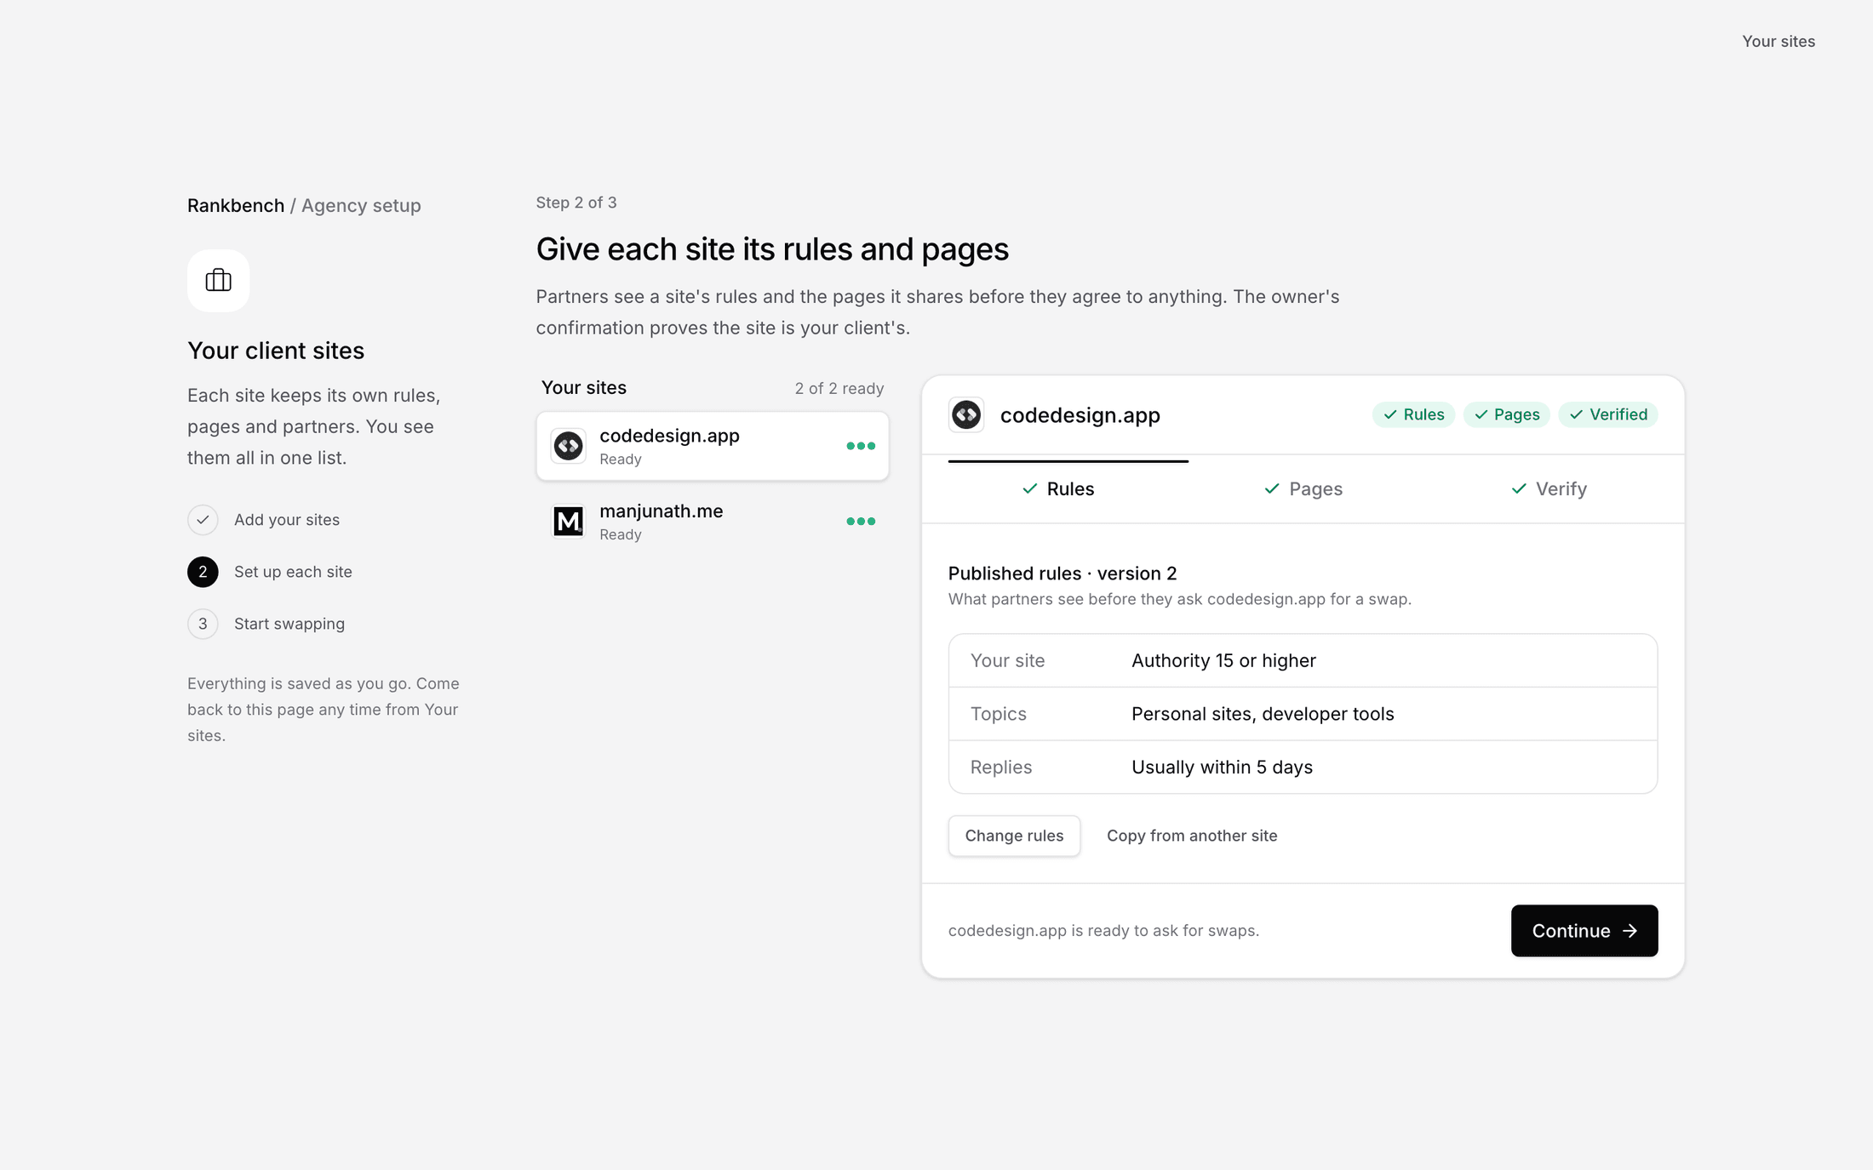This screenshot has width=1873, height=1170.
Task: Click the Published rules version 2 heading
Action: click(x=1063, y=574)
